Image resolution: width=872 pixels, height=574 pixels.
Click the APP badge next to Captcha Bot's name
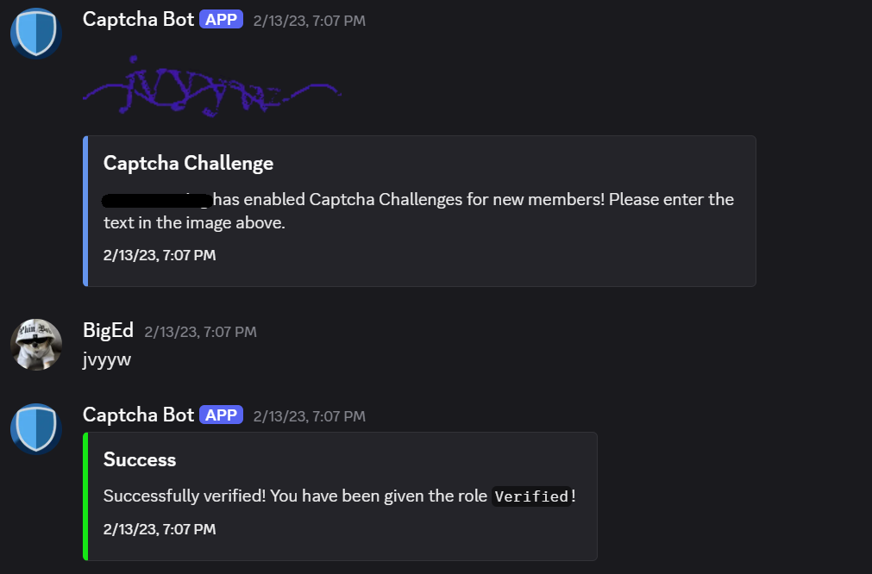coord(220,19)
